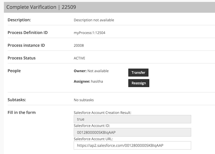The image size is (215, 154).
Task: Click the Salesforce Account ID field
Action: 132,132
